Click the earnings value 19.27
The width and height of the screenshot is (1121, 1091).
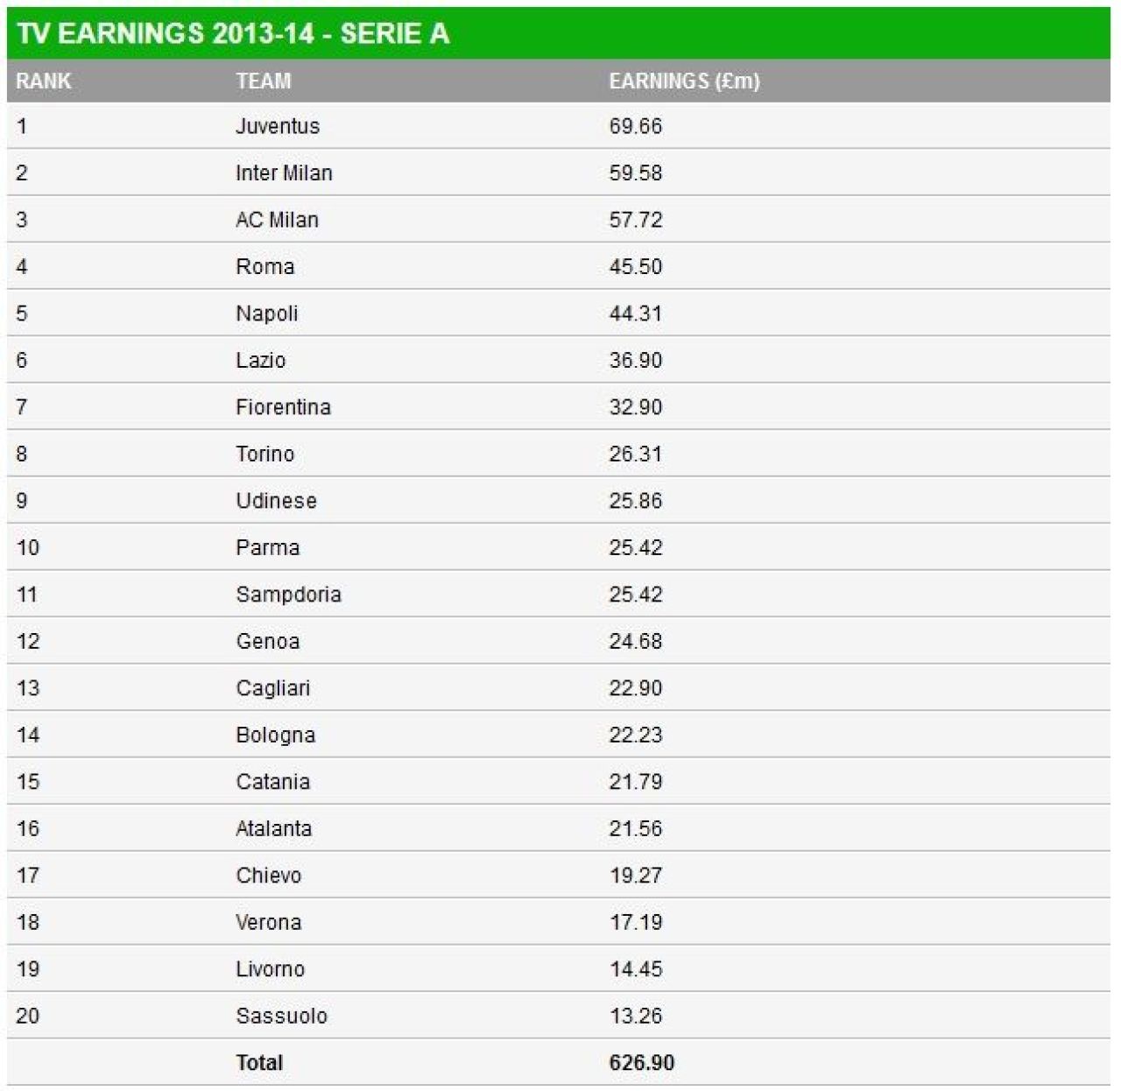point(636,876)
